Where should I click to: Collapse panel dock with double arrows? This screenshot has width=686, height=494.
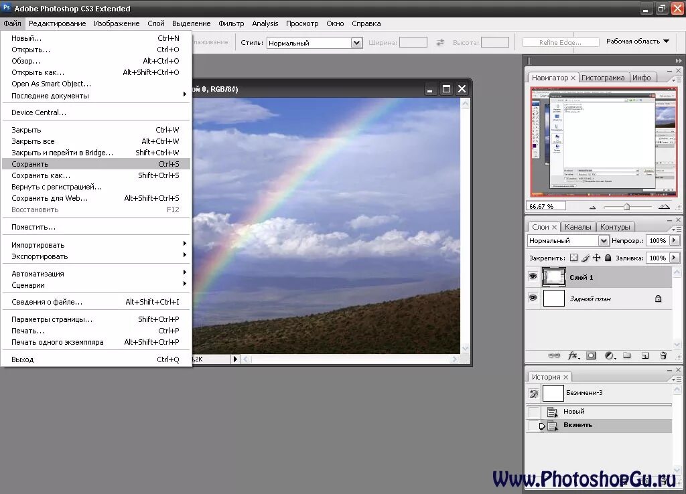pyautogui.click(x=679, y=61)
